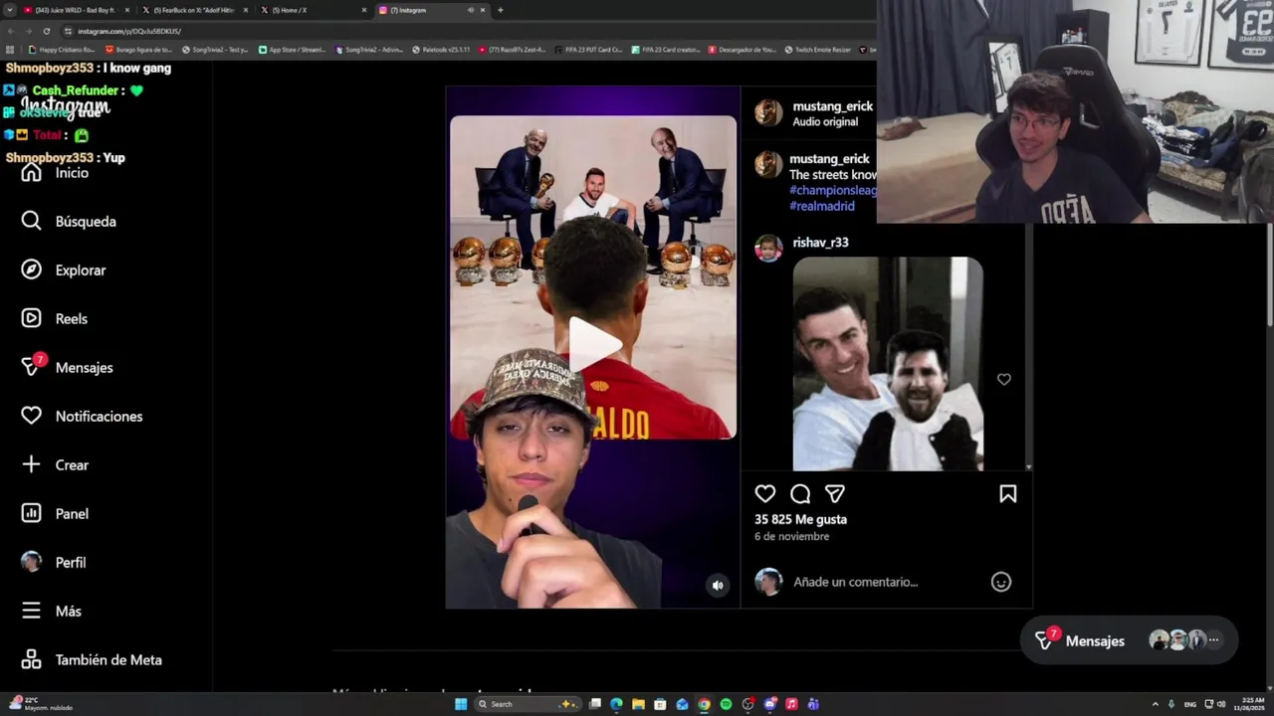
Task: Open the Inicio home icon in sidebar
Action: coord(31,173)
